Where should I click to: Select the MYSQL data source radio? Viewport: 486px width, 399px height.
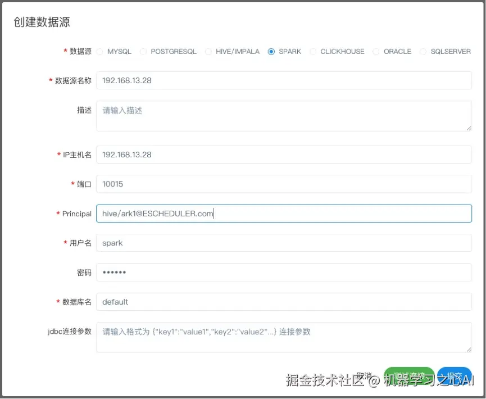[x=99, y=52]
